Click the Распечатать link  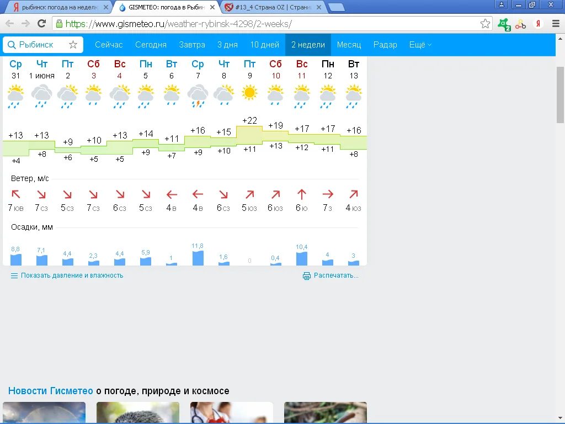pos(336,275)
